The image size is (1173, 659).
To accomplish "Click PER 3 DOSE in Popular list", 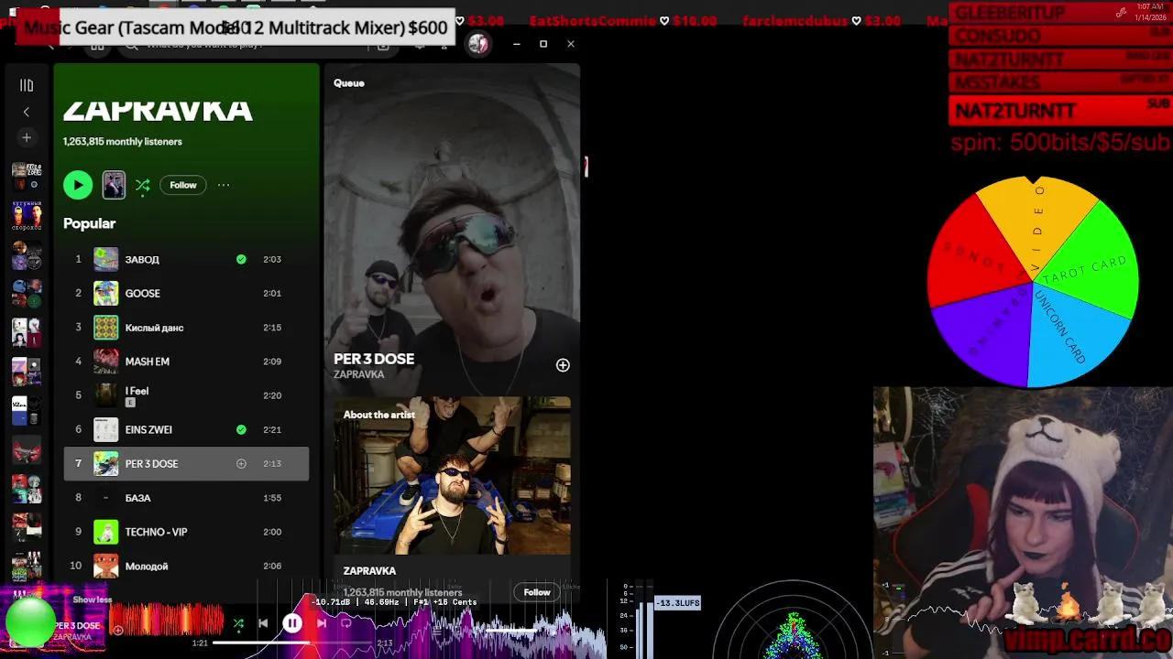I will pyautogui.click(x=151, y=464).
